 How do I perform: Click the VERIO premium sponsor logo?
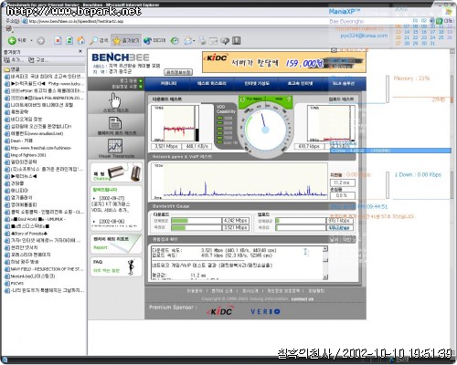(265, 311)
